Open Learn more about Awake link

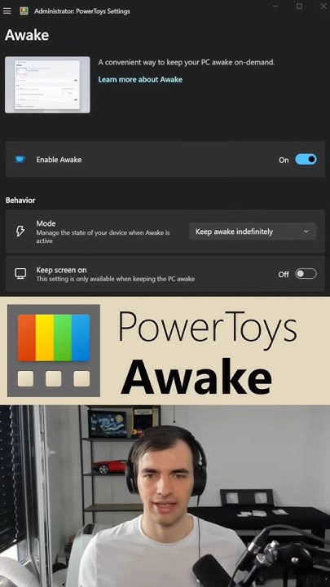pos(140,79)
